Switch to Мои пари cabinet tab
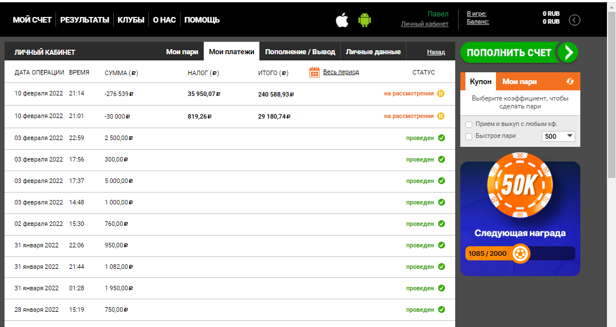Image resolution: width=616 pixels, height=327 pixels. 182,52
